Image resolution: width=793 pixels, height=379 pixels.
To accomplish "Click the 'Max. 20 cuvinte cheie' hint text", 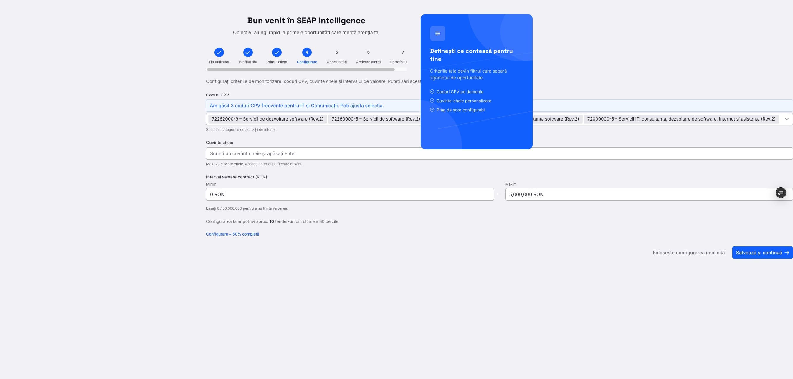I will tap(254, 164).
